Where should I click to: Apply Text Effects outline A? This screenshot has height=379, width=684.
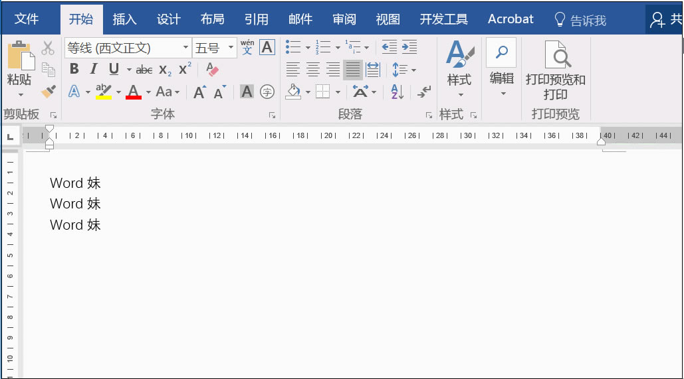point(74,92)
